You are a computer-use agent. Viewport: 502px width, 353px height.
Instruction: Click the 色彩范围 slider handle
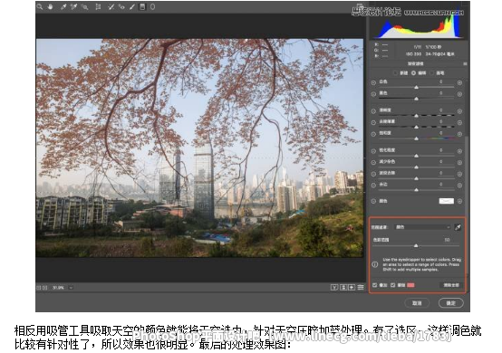click(416, 245)
